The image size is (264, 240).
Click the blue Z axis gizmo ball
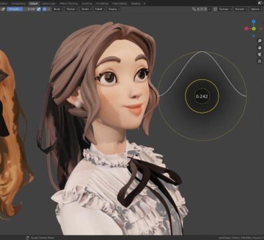(254, 21)
